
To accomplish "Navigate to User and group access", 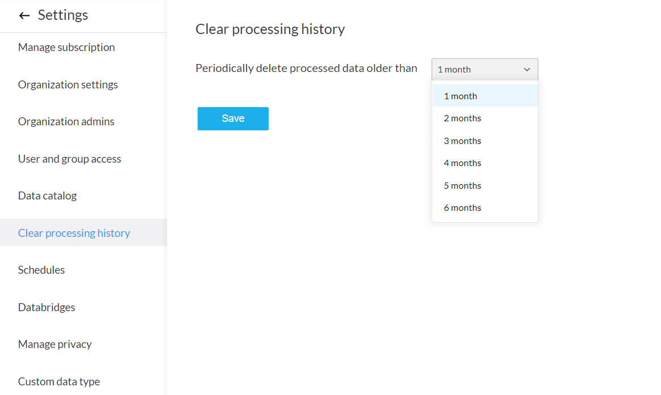I will (69, 159).
